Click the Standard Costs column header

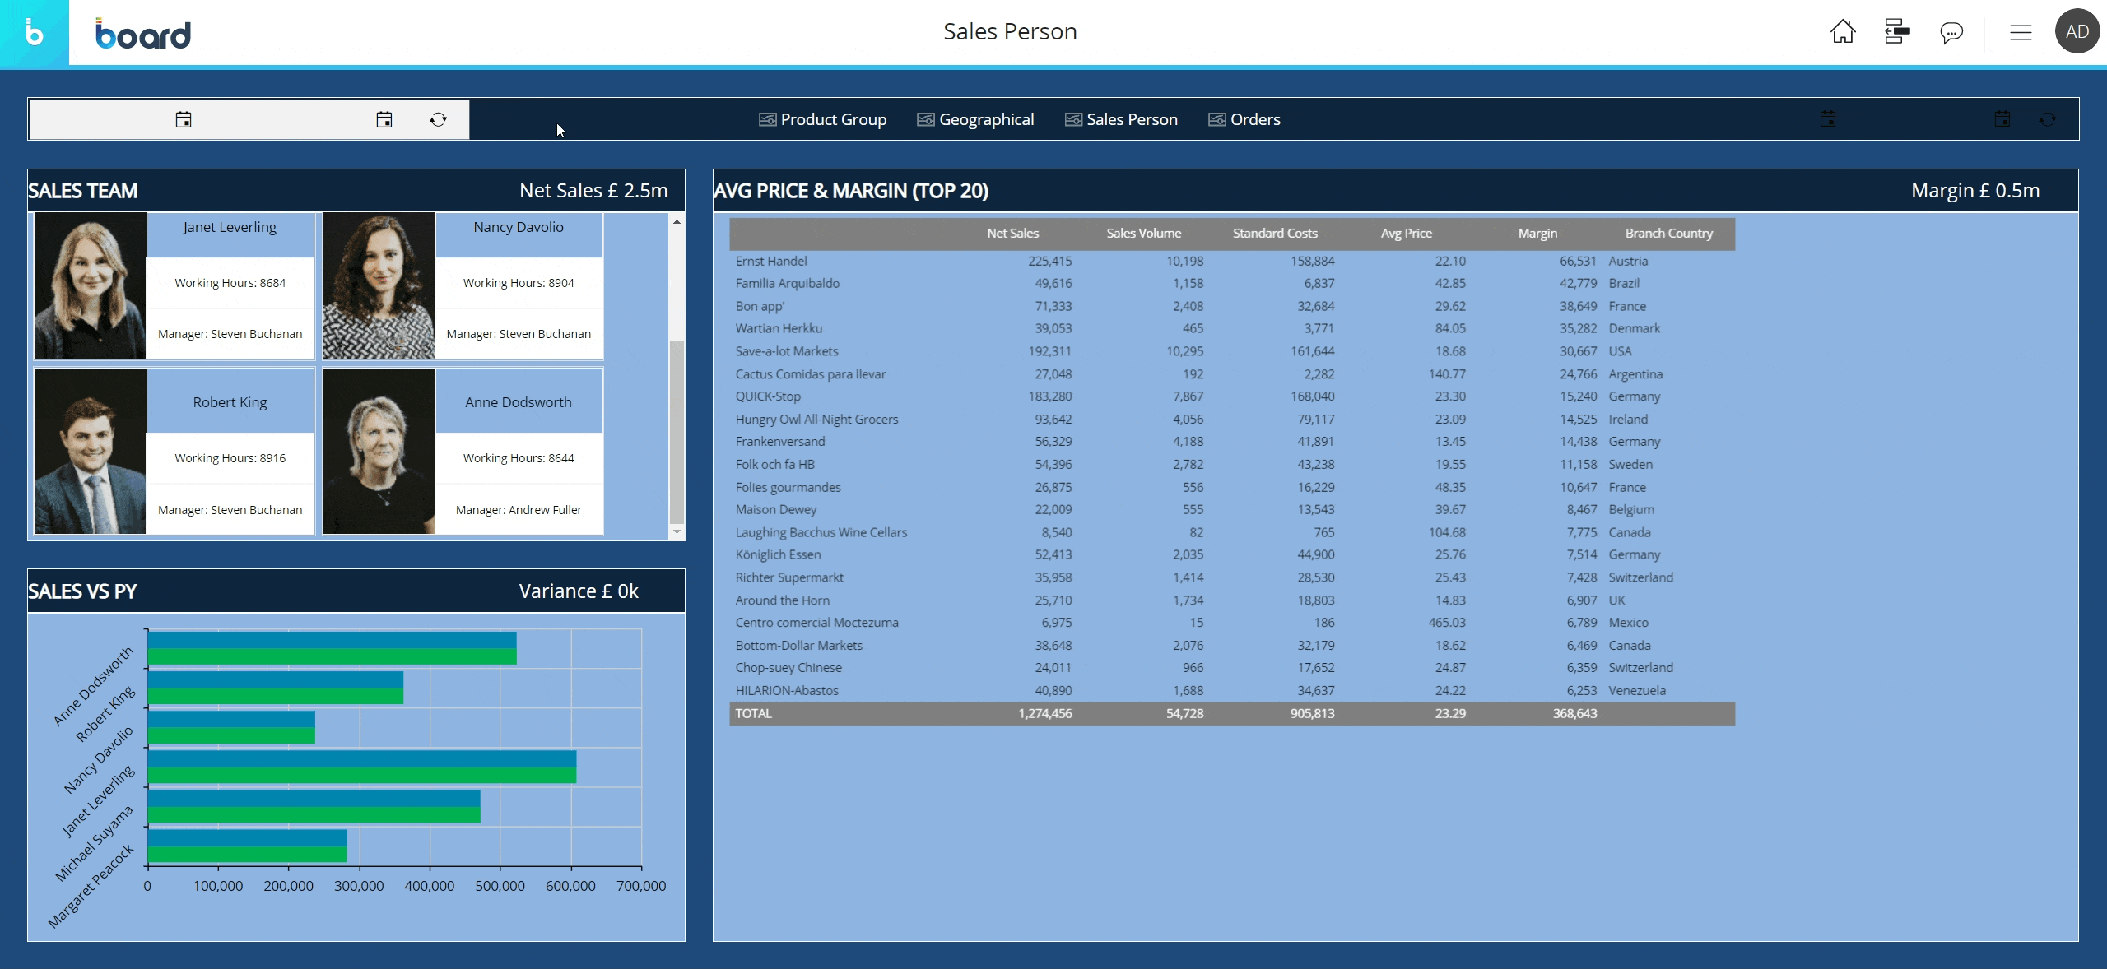1275,234
